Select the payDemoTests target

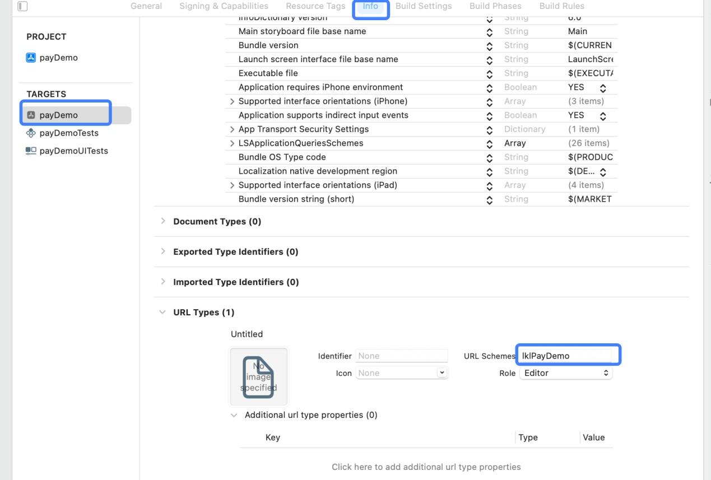point(68,133)
